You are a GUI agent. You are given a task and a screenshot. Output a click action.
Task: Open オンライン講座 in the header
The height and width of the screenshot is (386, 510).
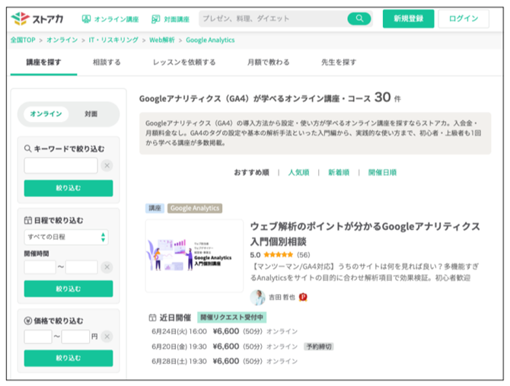point(110,19)
